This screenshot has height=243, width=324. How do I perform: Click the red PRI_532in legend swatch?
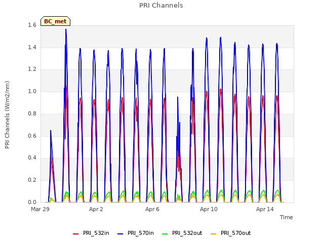76,234
